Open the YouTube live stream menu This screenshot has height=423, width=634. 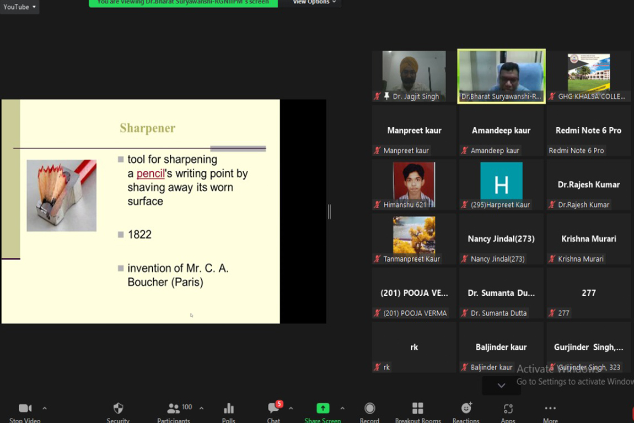click(x=19, y=7)
